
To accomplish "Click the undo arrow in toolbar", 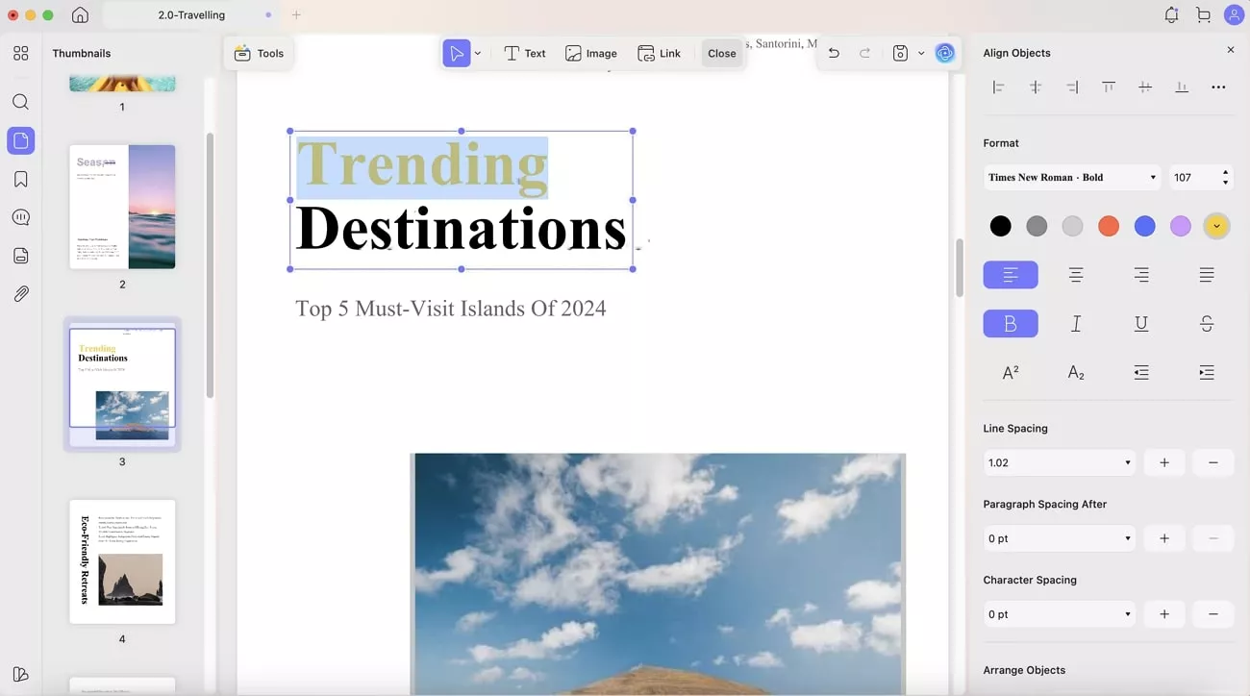I will tap(834, 54).
